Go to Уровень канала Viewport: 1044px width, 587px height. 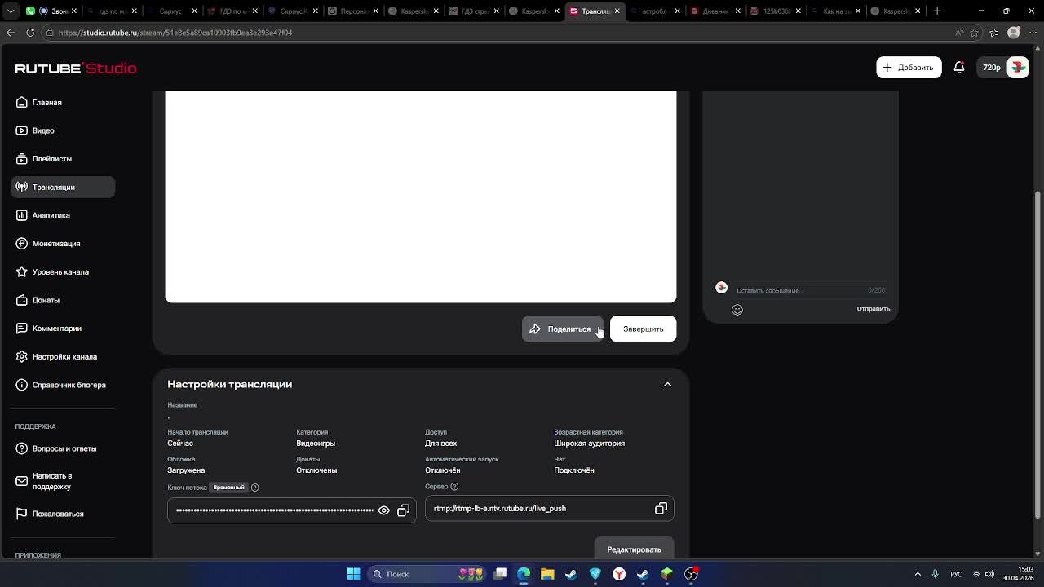point(63,271)
